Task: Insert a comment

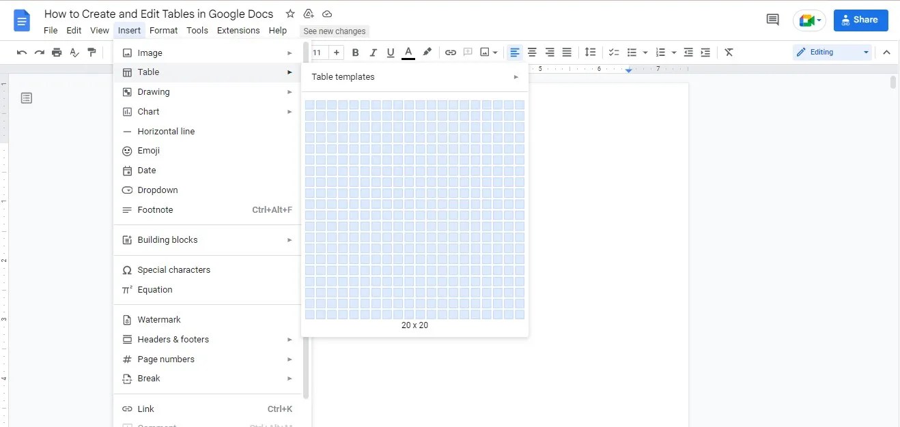Action: 468,52
